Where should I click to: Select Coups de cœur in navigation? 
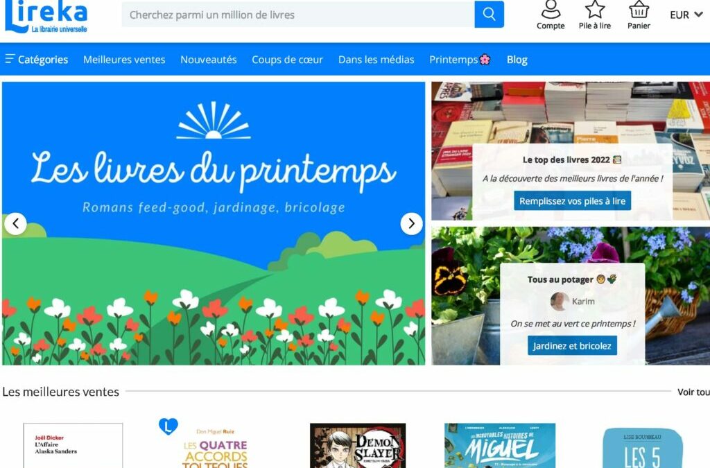287,60
